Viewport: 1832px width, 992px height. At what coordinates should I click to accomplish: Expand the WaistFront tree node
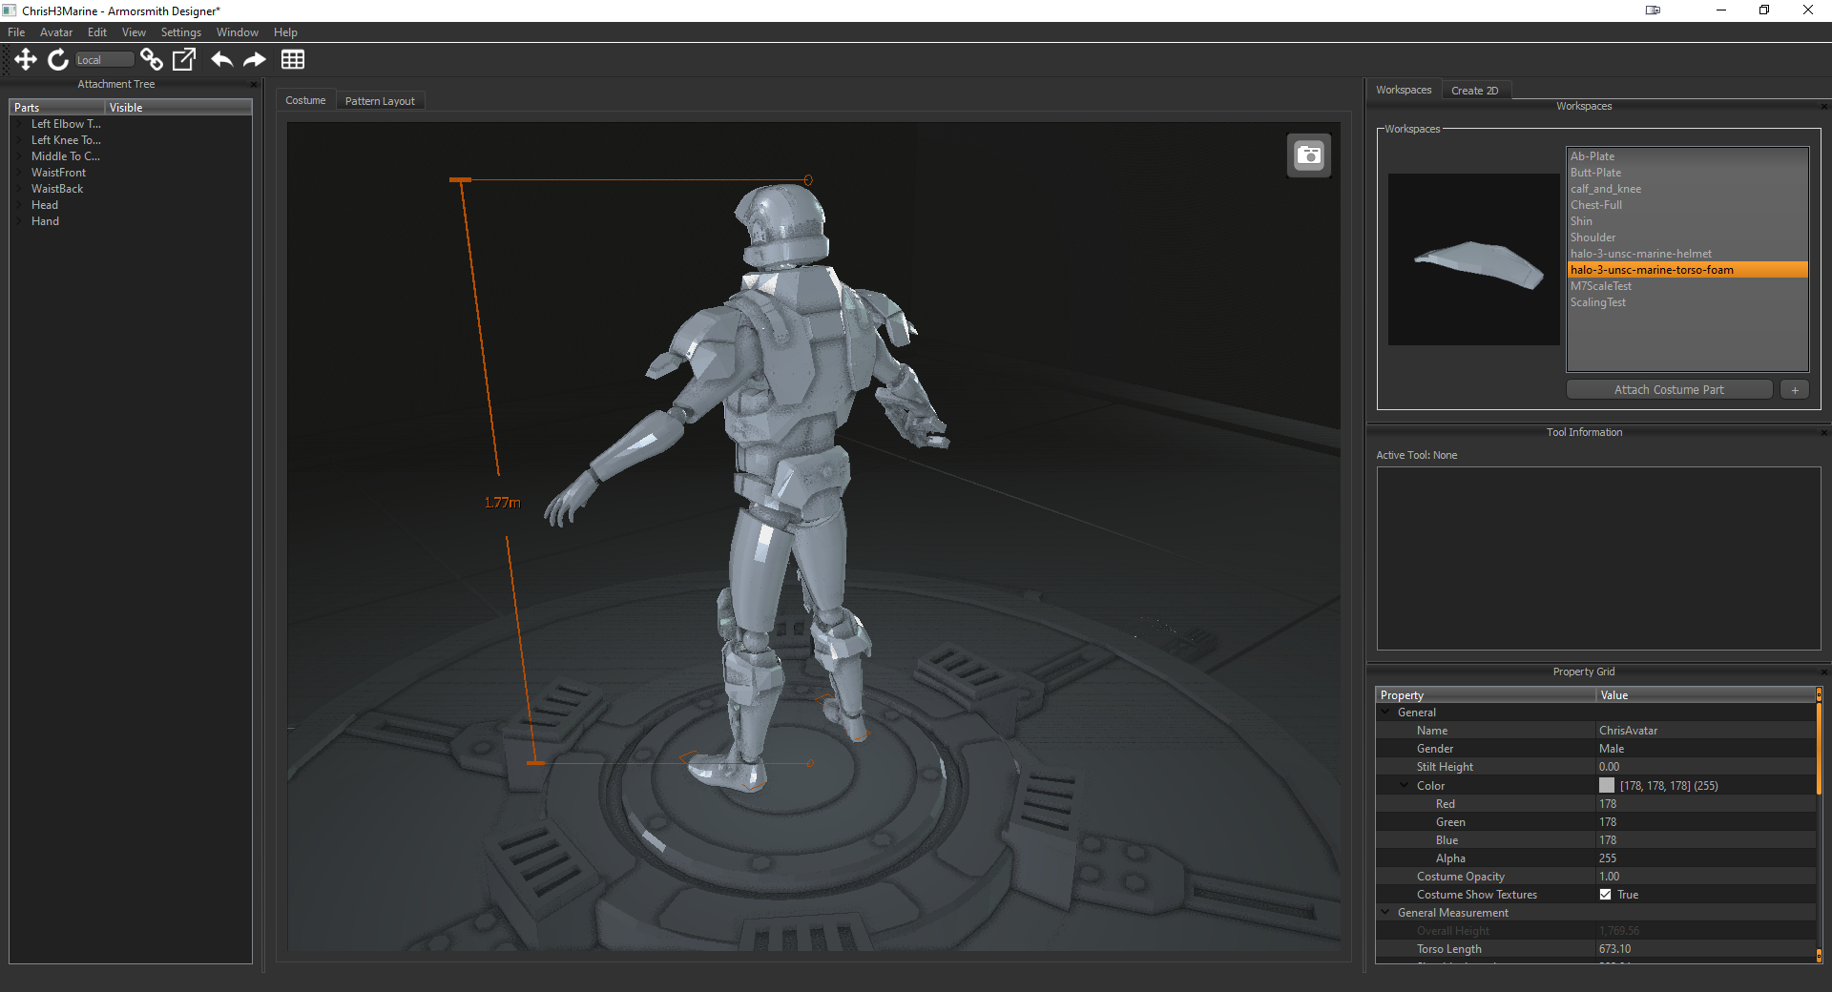(x=19, y=173)
